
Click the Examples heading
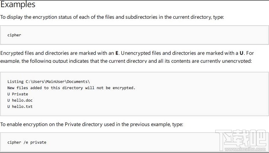click(x=18, y=5)
